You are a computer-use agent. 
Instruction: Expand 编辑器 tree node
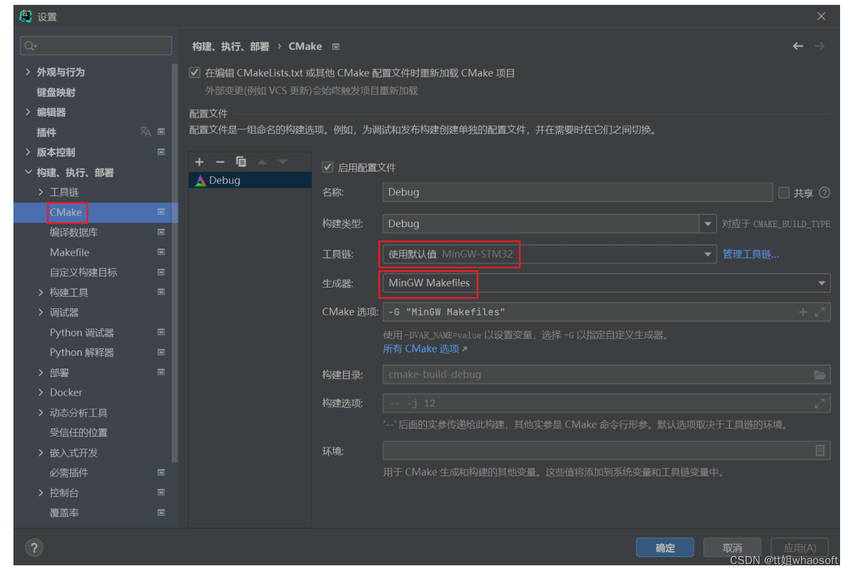point(28,112)
